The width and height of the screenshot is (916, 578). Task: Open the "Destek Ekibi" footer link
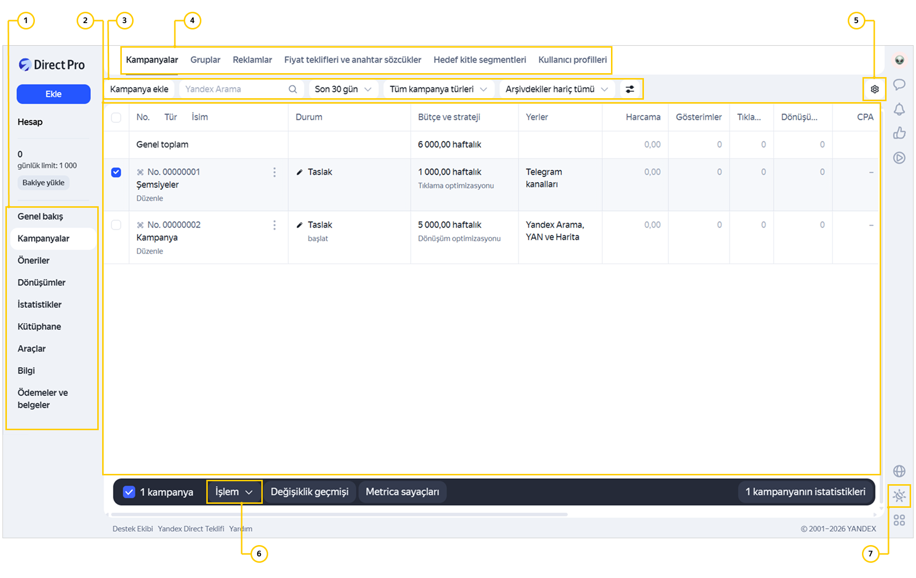tap(133, 529)
